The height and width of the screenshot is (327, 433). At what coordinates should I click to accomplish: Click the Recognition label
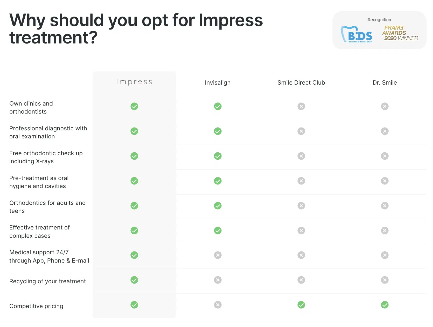(379, 20)
